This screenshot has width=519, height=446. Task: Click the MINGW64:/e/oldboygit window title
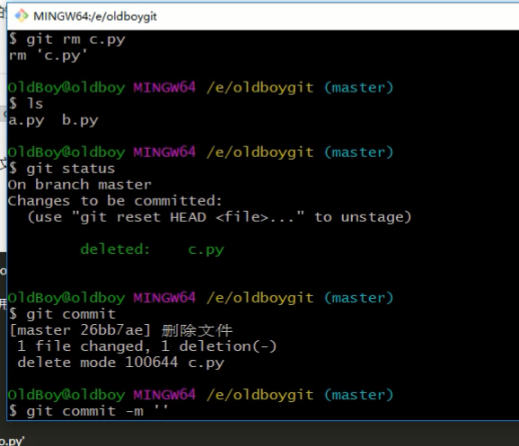click(x=95, y=16)
